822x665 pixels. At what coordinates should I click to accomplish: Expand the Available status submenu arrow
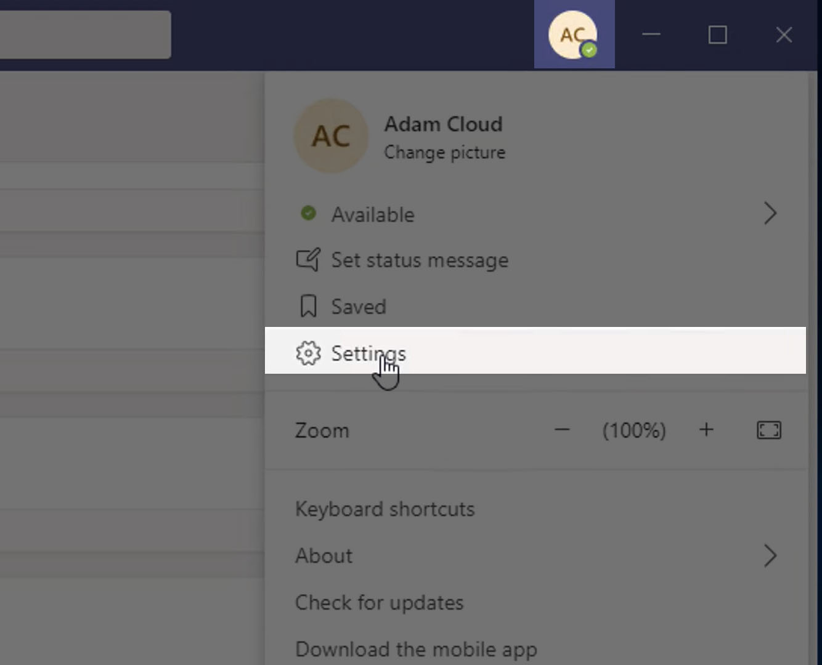pyautogui.click(x=770, y=214)
